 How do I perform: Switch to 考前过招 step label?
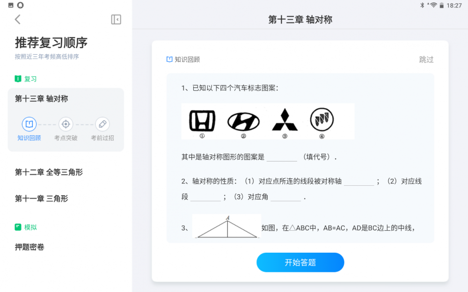point(102,138)
